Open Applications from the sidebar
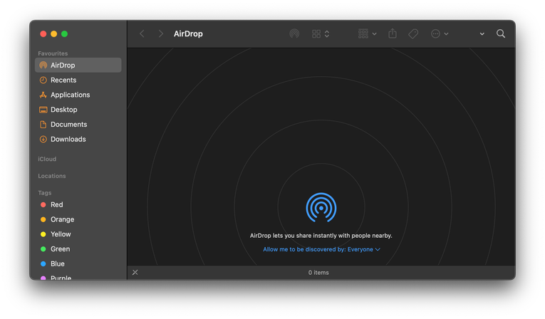 (70, 95)
